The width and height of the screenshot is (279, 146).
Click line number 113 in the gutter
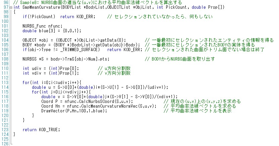(x=5, y=82)
